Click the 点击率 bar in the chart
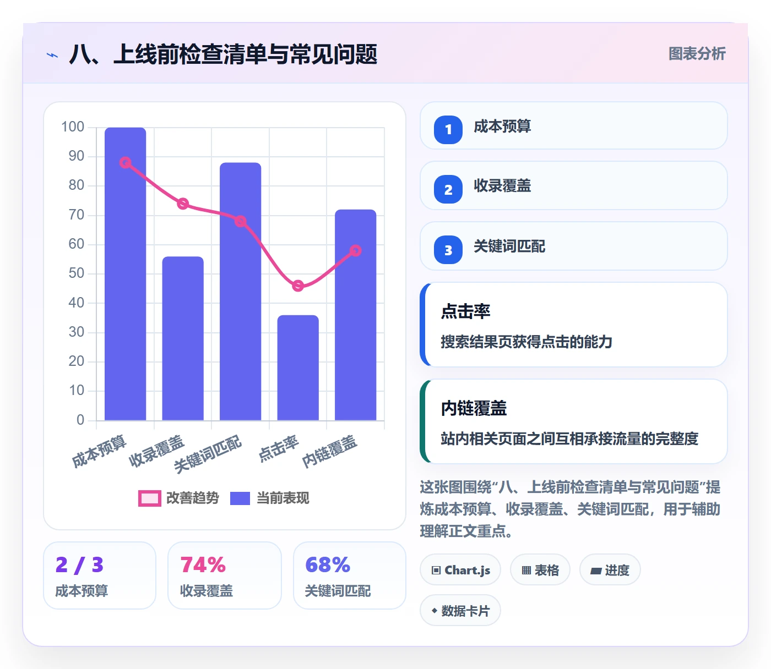Screen dimensions: 771x669 298,368
